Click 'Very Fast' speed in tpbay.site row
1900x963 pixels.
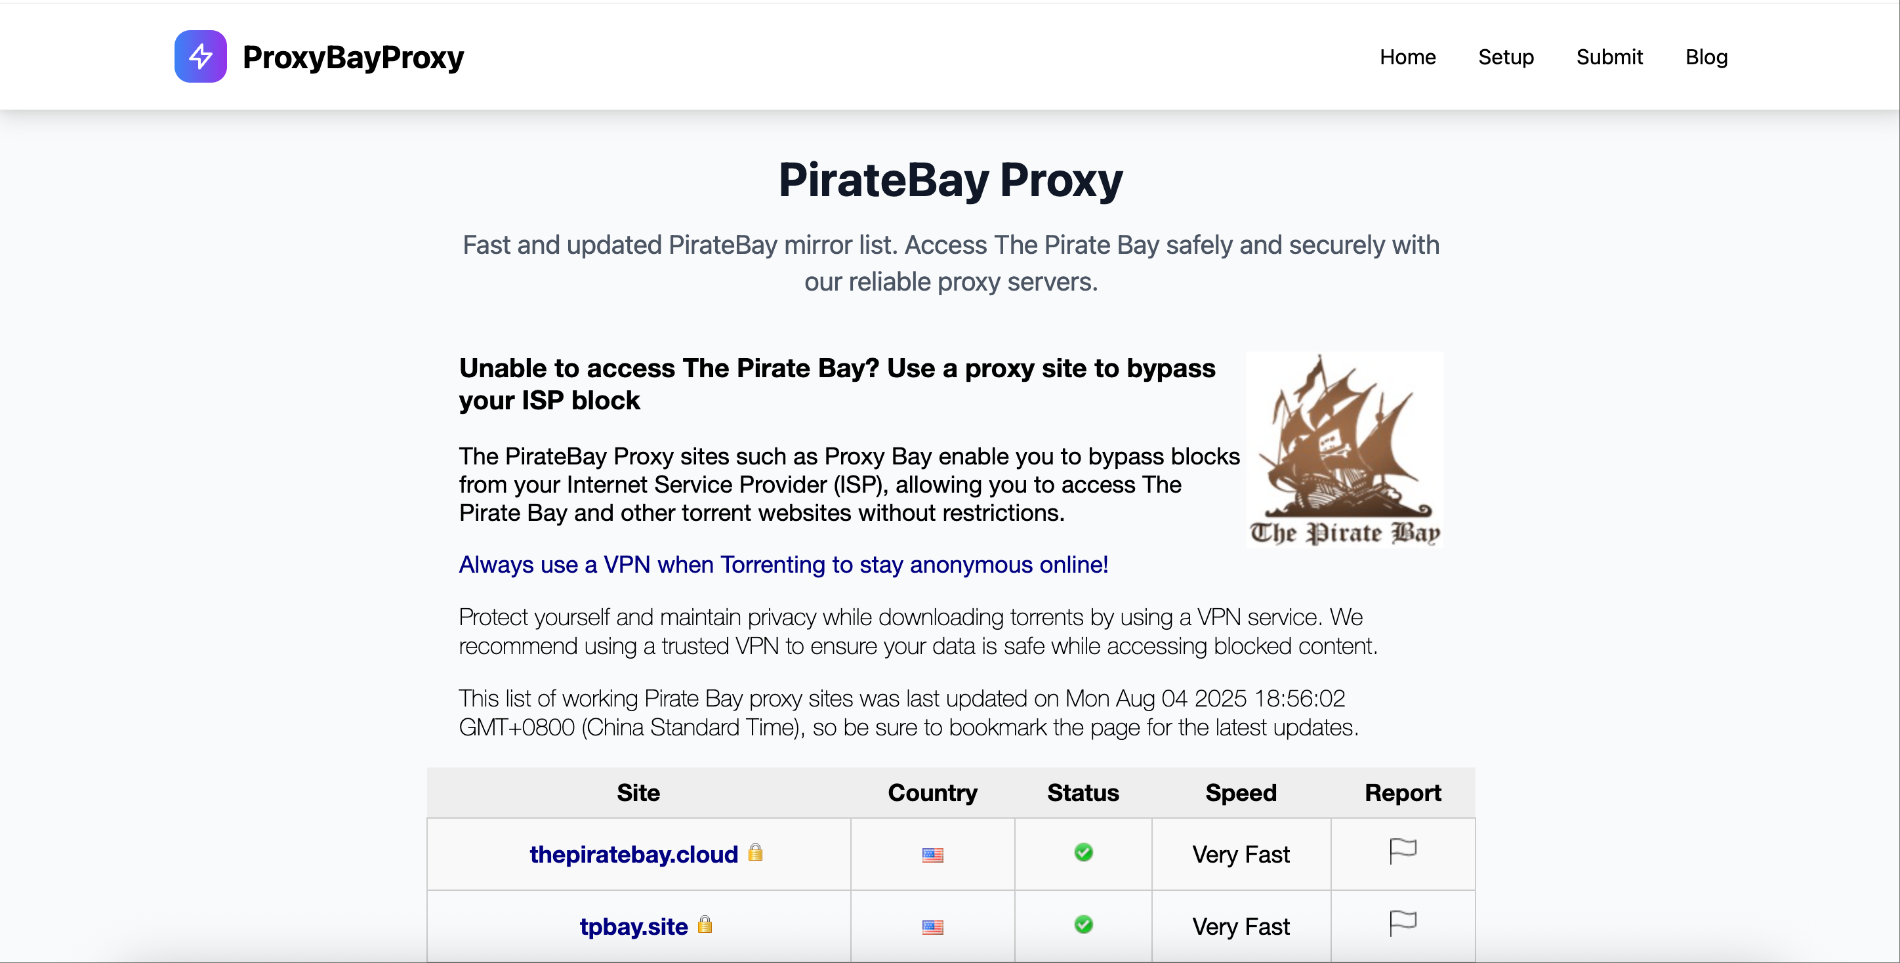(x=1241, y=927)
